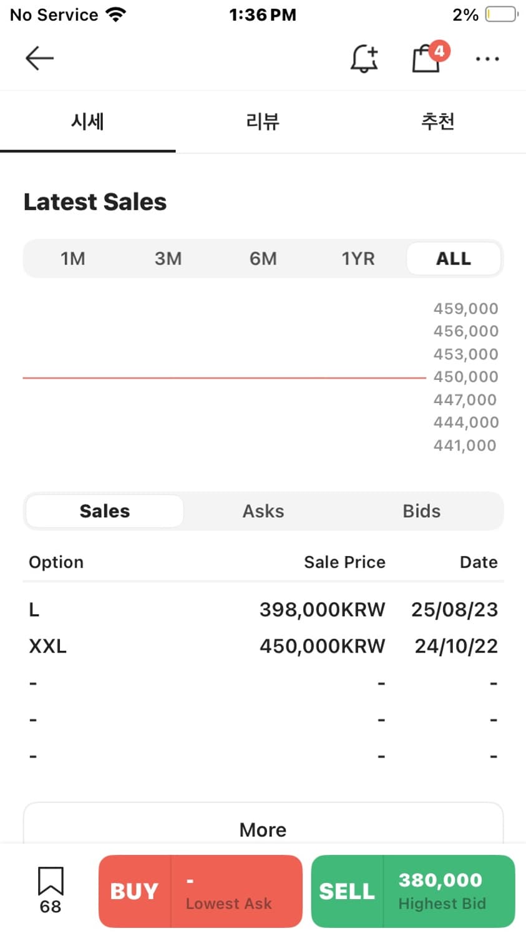This screenshot has height=936, width=526.
Task: Tap the back arrow icon
Action: (x=39, y=59)
